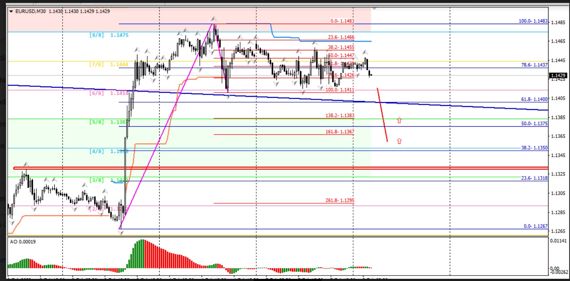Click lower red arrow below 50.0-1.1375 line
Image resolution: width=570 pixels, height=281 pixels.
point(399,141)
